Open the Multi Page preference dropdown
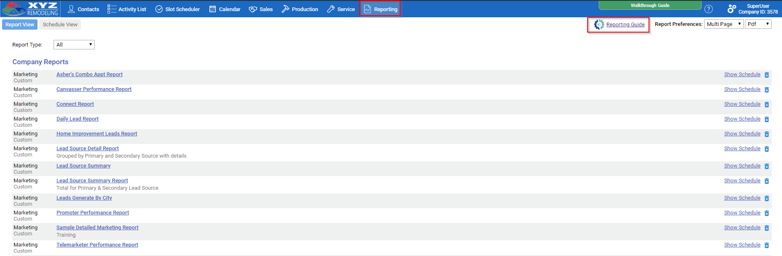The height and width of the screenshot is (256, 782). click(x=723, y=24)
